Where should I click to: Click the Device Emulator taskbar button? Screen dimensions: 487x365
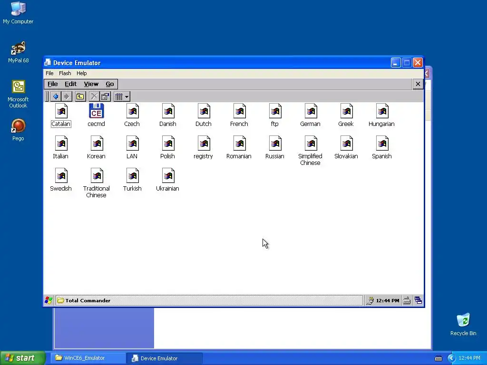click(x=165, y=358)
